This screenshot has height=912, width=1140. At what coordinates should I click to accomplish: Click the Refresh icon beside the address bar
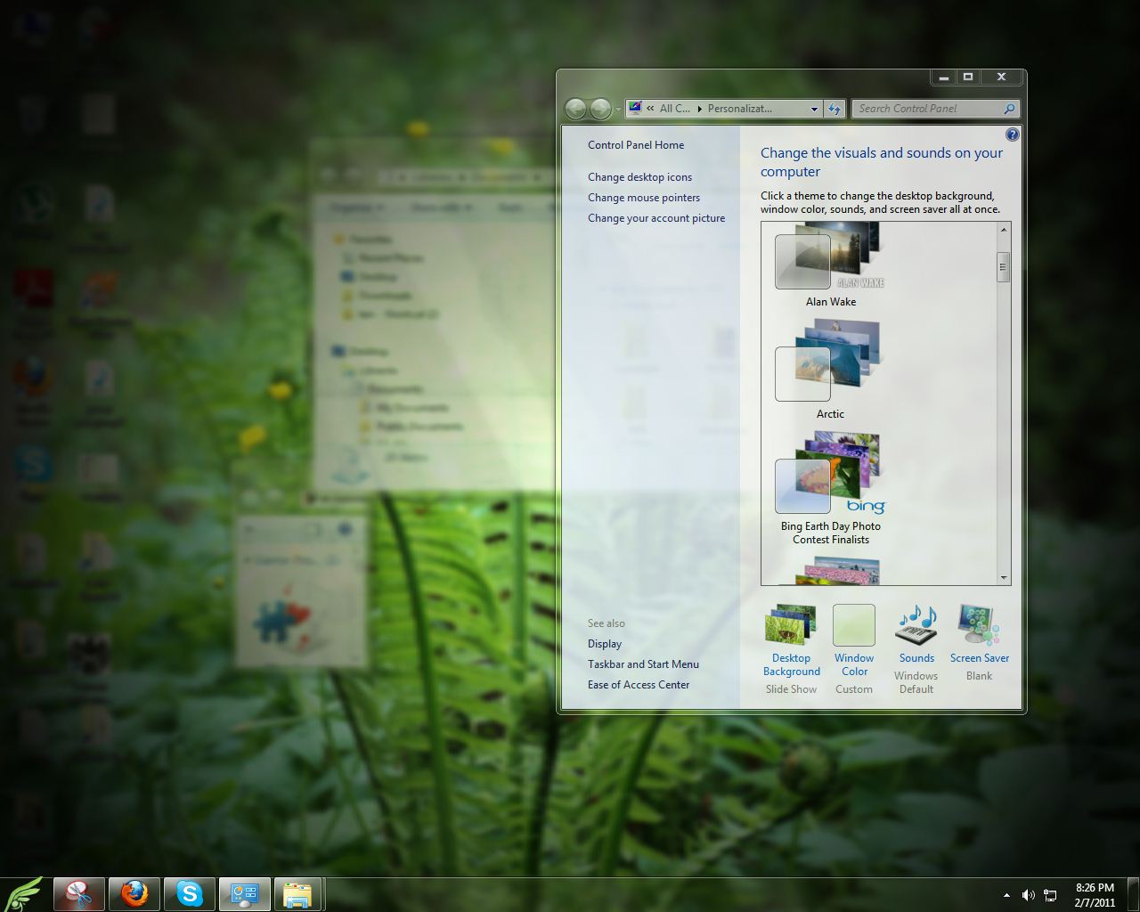[835, 108]
